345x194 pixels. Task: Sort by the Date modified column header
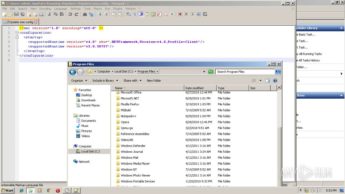point(200,88)
